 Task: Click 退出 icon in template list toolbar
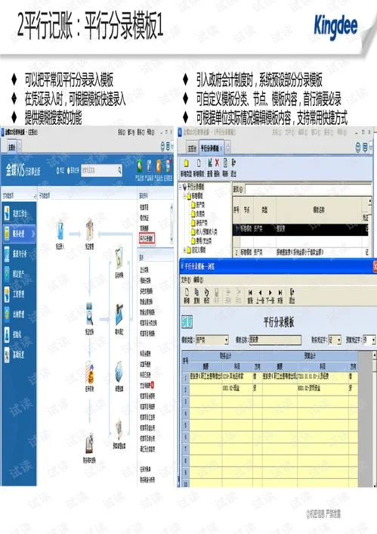click(233, 163)
